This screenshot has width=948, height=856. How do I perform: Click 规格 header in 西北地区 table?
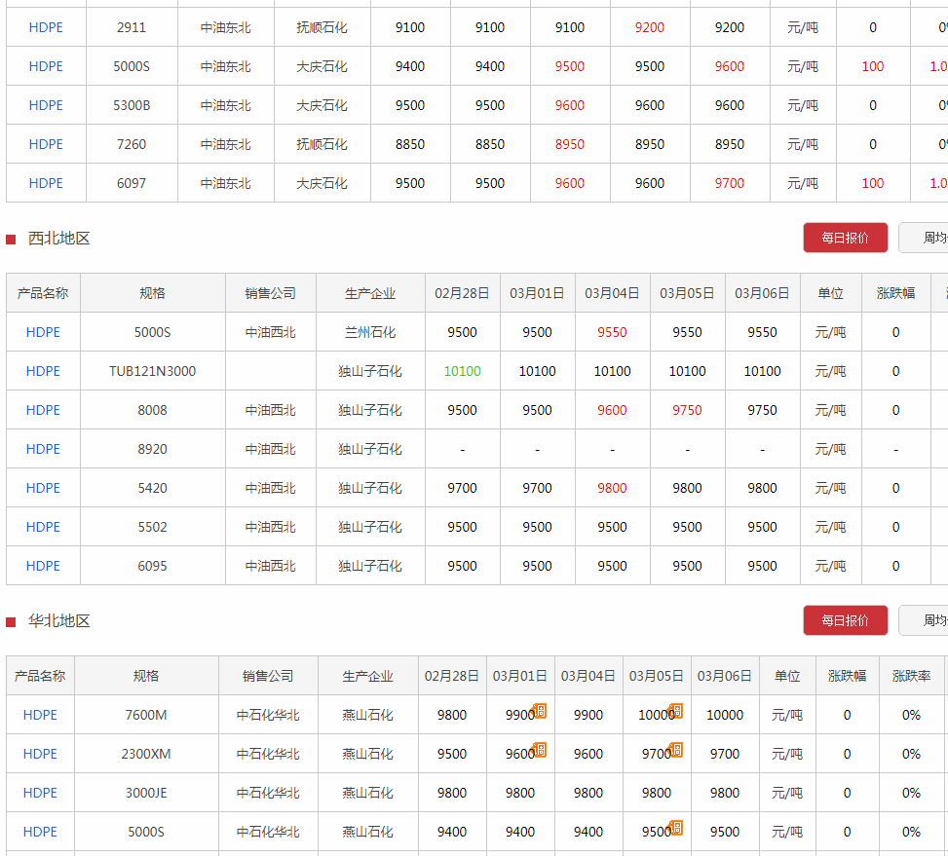(152, 293)
